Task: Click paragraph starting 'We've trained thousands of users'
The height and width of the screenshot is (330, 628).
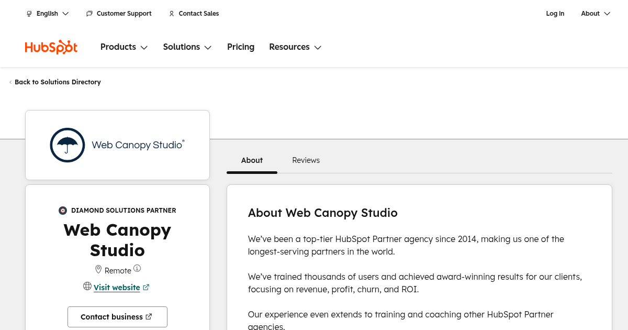Action: pyautogui.click(x=415, y=283)
